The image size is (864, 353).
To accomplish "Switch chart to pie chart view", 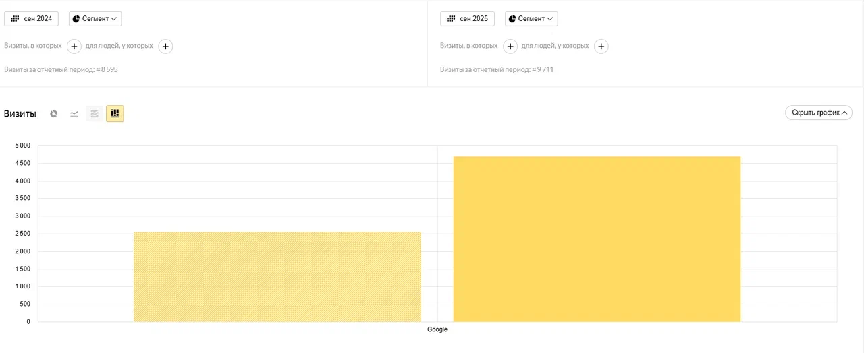I will 54,114.
